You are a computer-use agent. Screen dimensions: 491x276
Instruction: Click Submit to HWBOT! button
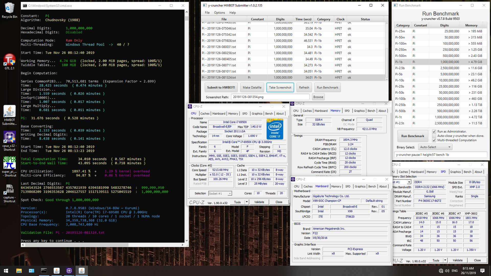click(221, 87)
